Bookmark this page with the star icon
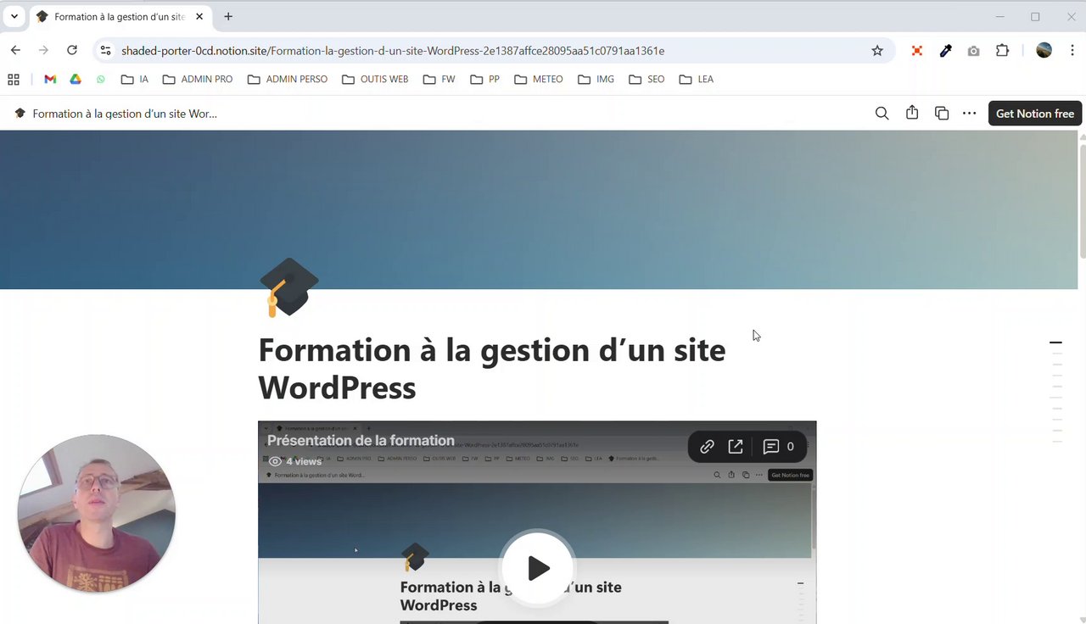Image resolution: width=1086 pixels, height=624 pixels. coord(877,51)
